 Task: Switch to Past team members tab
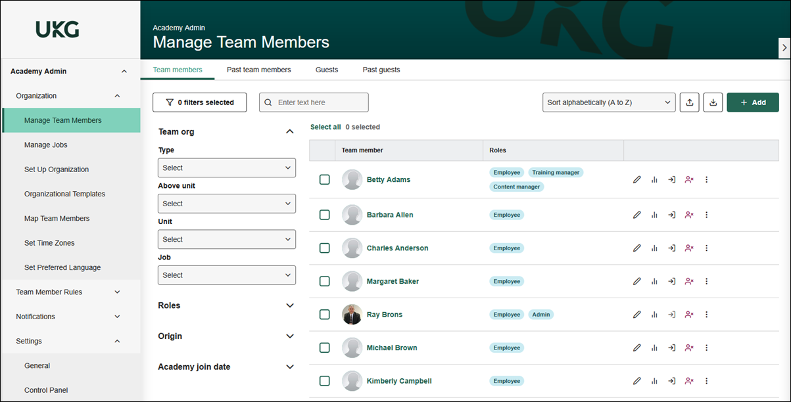259,70
